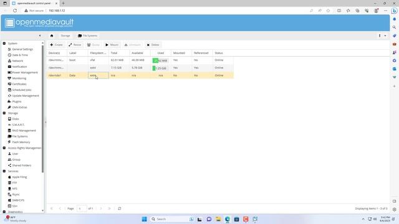Screen dimensions: 399x224
Task: Click the OMV-Extras wrench icon
Action: click(x=9, y=107)
